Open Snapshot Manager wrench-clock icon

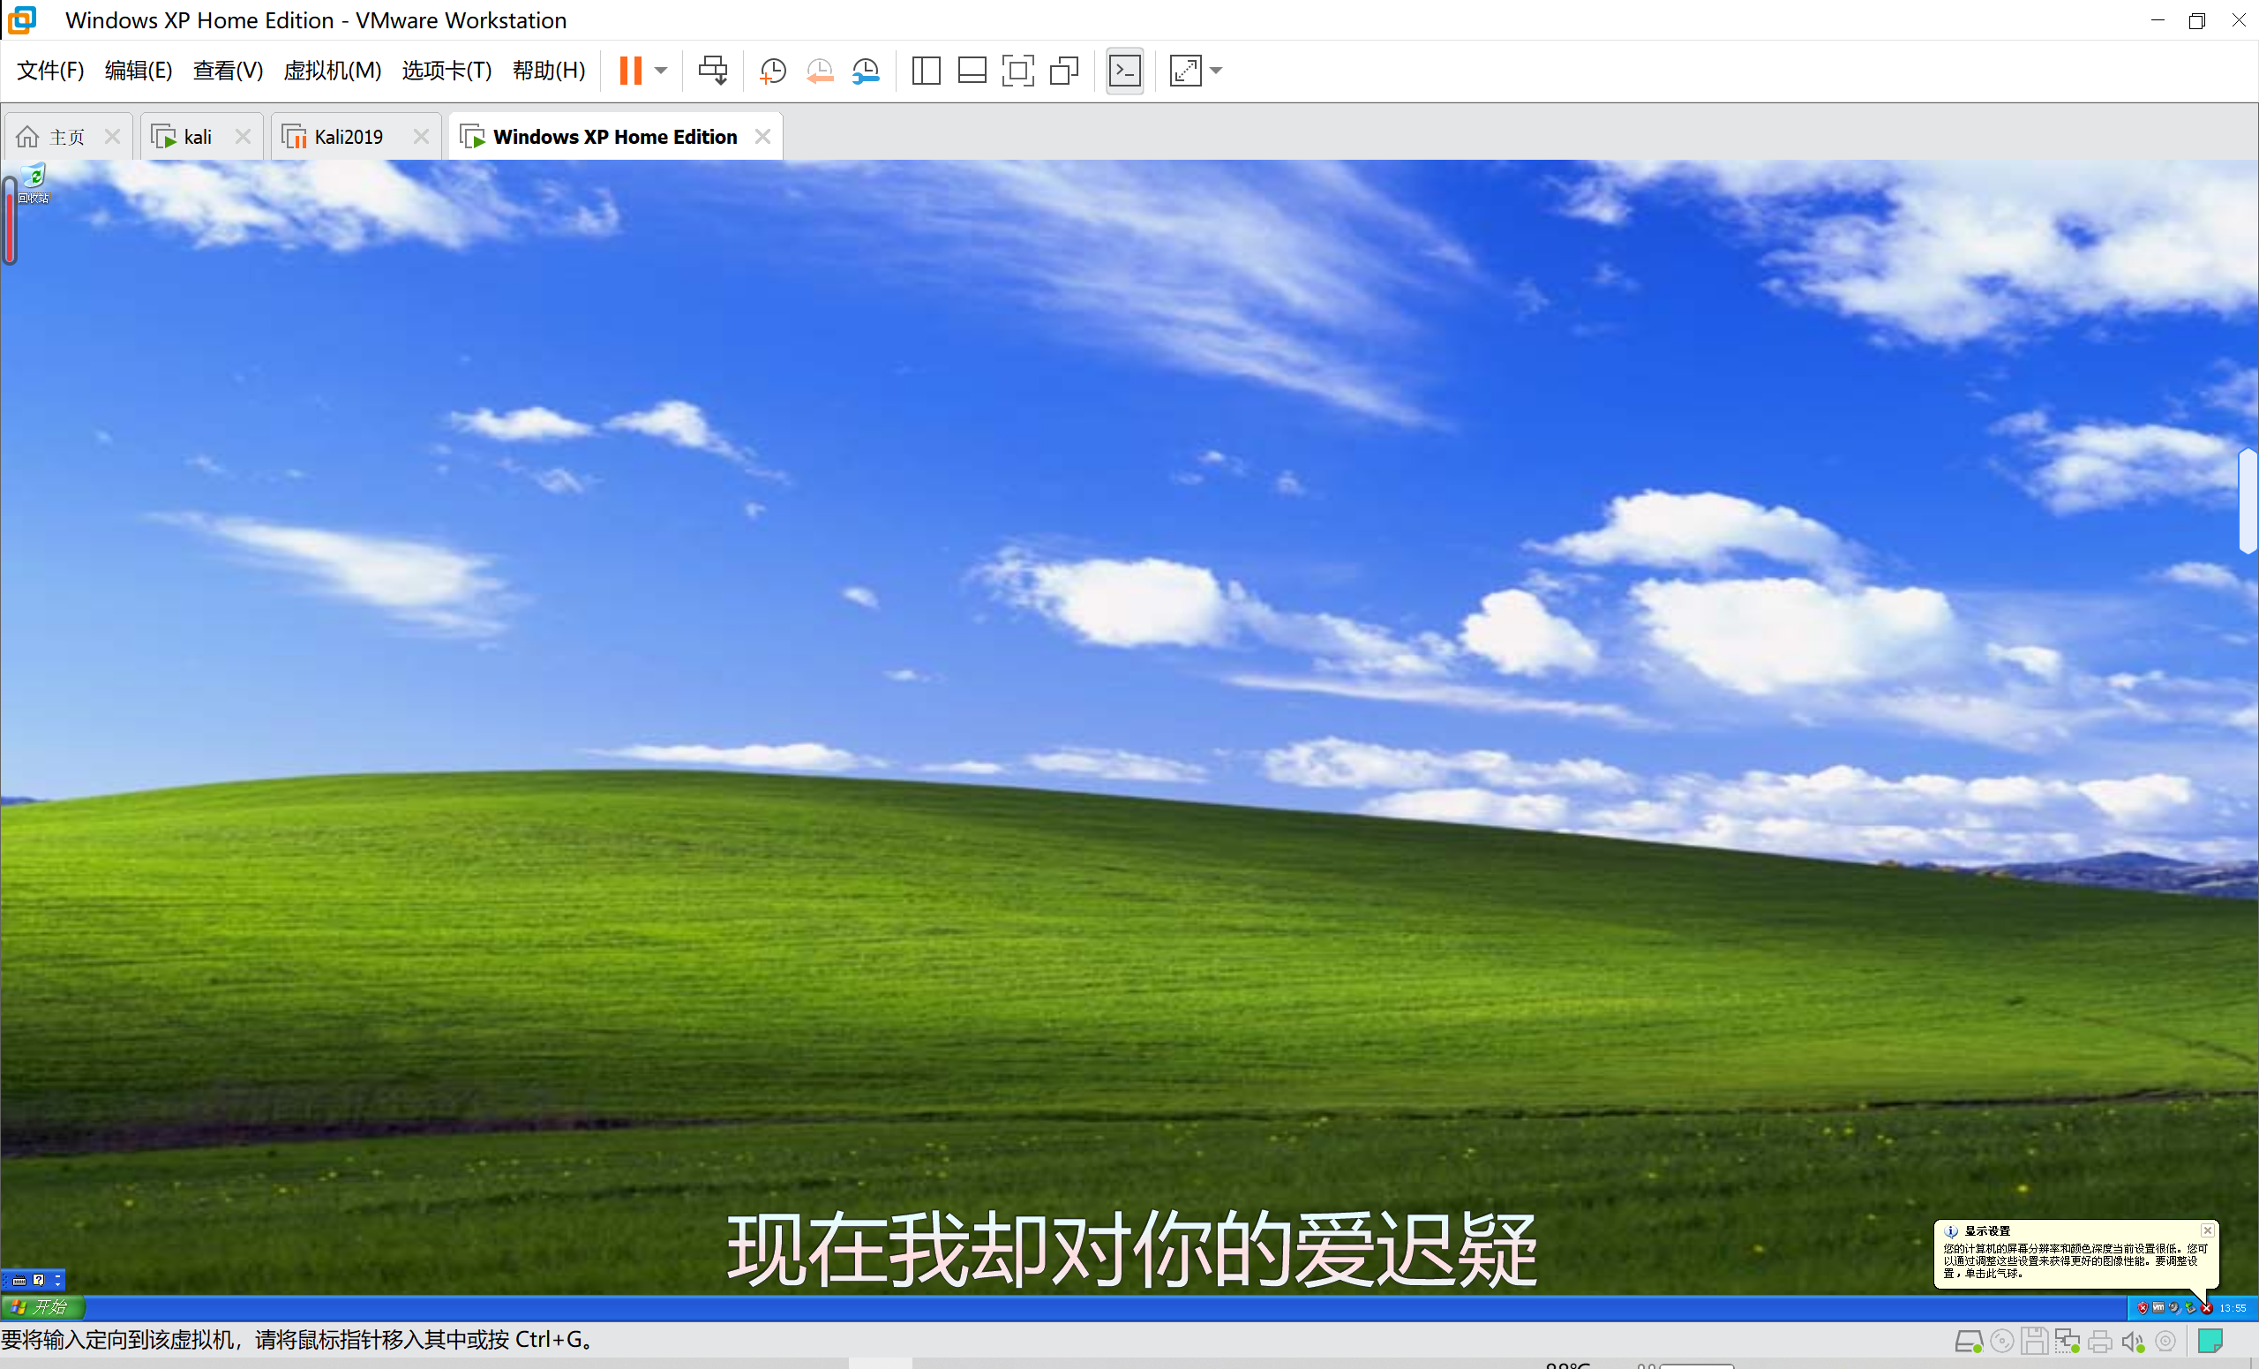click(866, 71)
